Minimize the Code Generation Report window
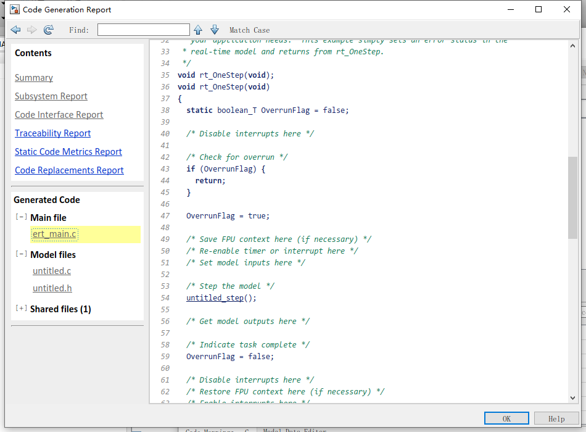 (x=511, y=9)
